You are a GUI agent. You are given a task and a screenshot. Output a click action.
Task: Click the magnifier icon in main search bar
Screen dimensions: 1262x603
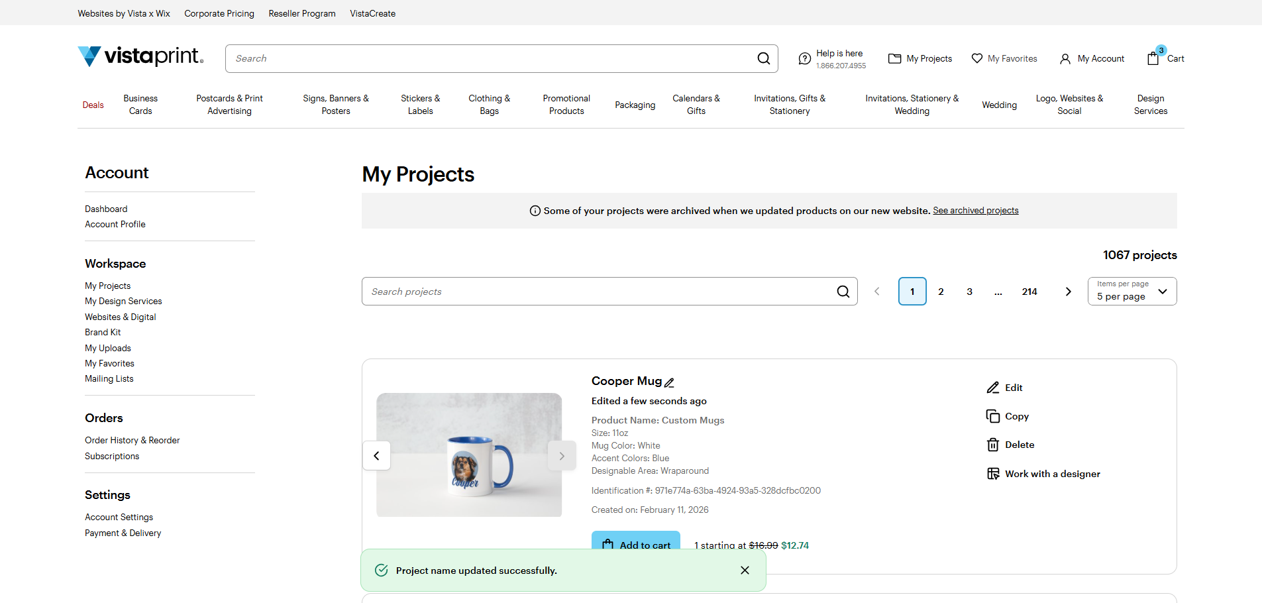pos(764,58)
